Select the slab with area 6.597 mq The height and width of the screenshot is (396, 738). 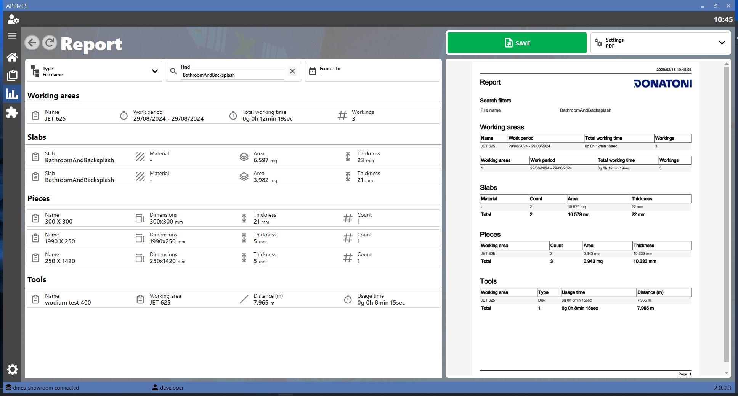coord(233,157)
